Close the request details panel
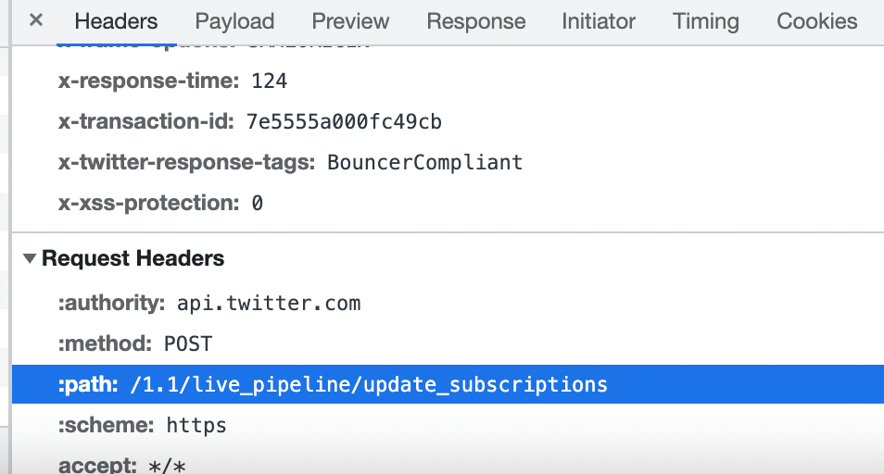The height and width of the screenshot is (474, 884). (x=36, y=20)
